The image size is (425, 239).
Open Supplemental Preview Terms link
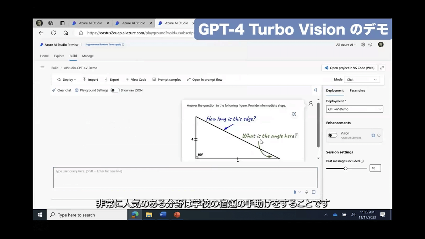click(104, 45)
